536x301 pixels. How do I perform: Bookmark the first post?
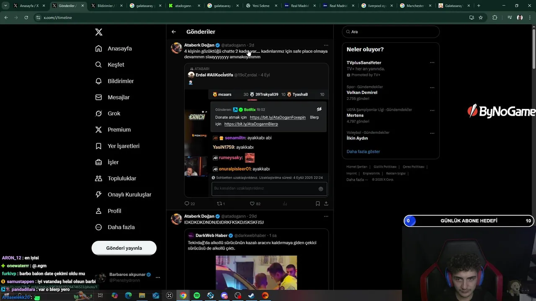click(x=317, y=204)
